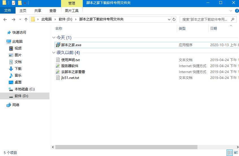
Task: Focus the folder search box
Action: 205,20
